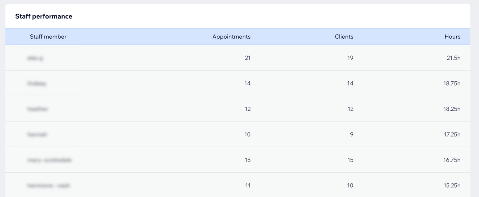Image resolution: width=479 pixels, height=197 pixels.
Task: Click the 10 appointments cell
Action: (x=248, y=134)
